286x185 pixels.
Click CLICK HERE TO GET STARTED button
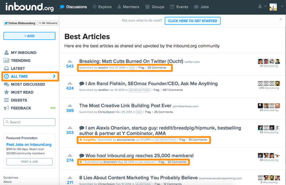(193, 21)
